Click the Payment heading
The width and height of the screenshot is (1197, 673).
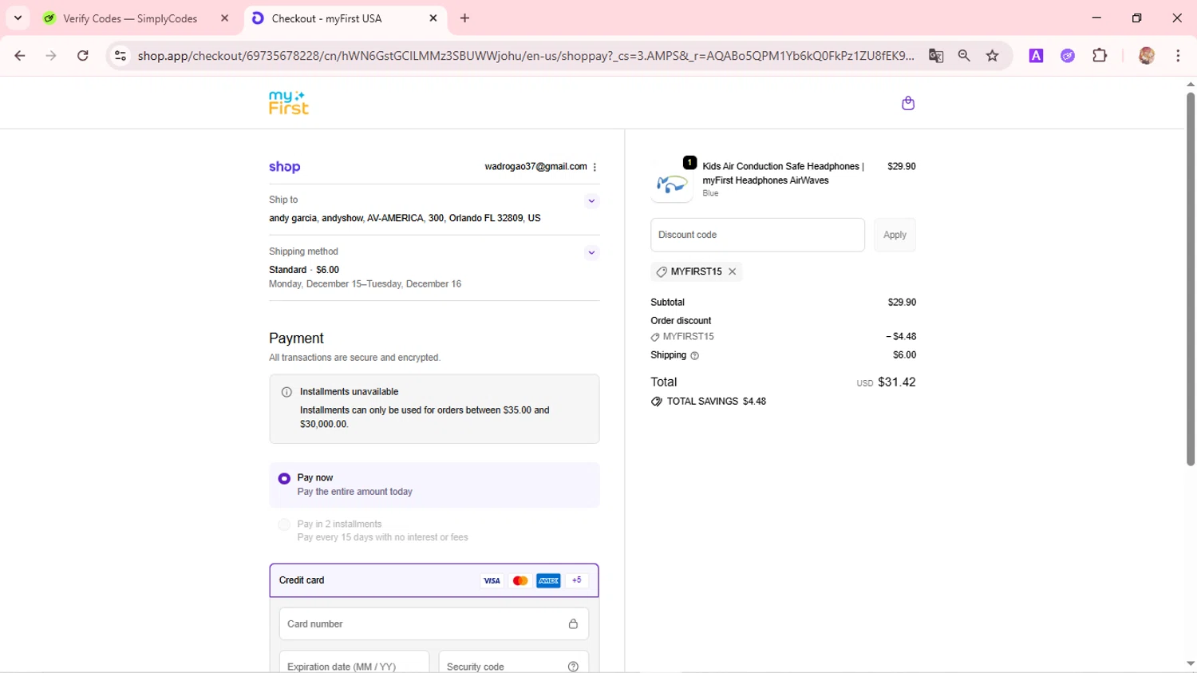pos(296,338)
